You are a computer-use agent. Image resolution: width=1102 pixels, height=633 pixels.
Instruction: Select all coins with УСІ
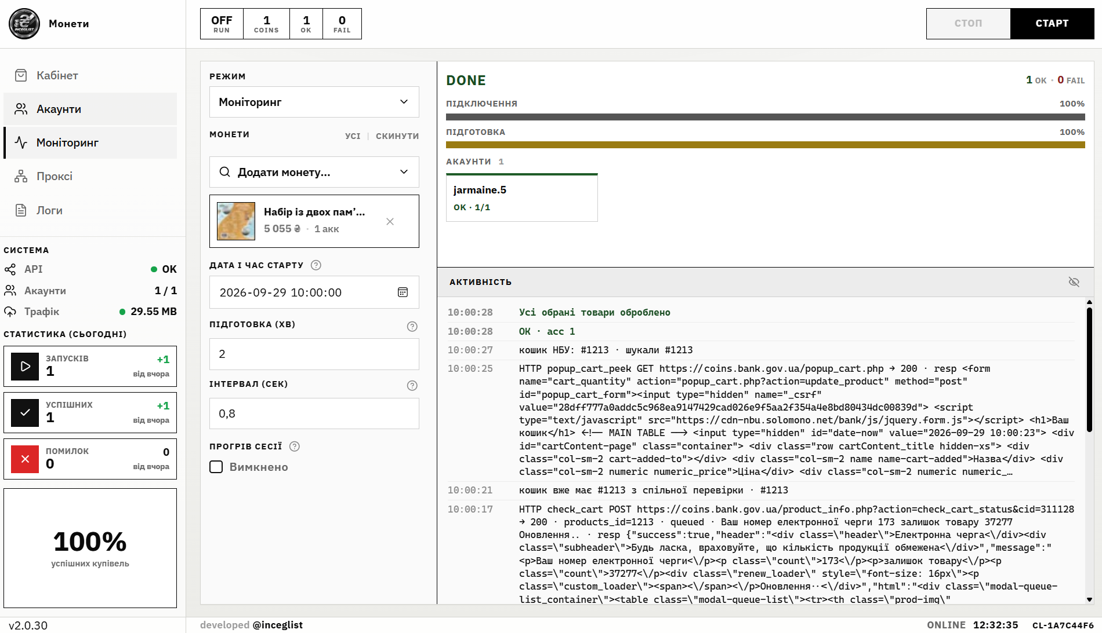(353, 136)
